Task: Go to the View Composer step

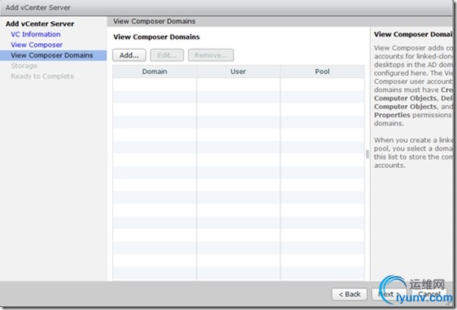Action: click(x=37, y=45)
